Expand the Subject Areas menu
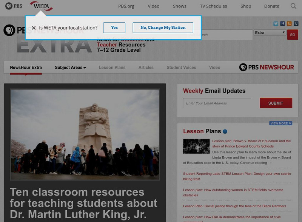302x222 pixels. 70,68
